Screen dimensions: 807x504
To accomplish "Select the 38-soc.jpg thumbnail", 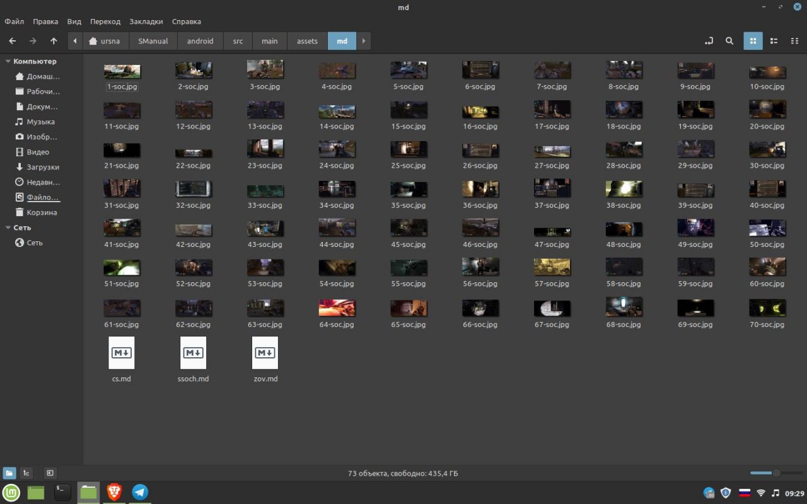I will click(x=624, y=189).
